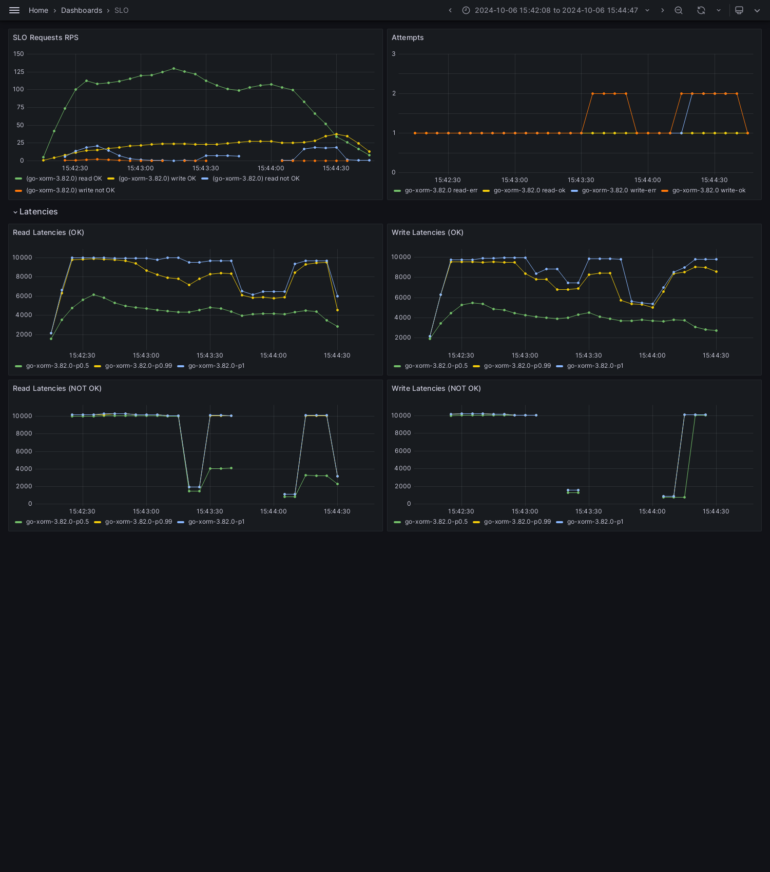Open the Read Latencies (OK) panel title
Image resolution: width=770 pixels, height=872 pixels.
click(x=48, y=232)
